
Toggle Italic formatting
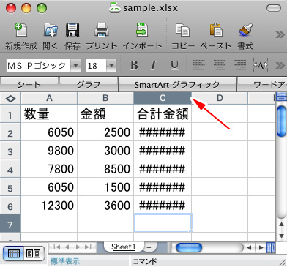(x=153, y=65)
